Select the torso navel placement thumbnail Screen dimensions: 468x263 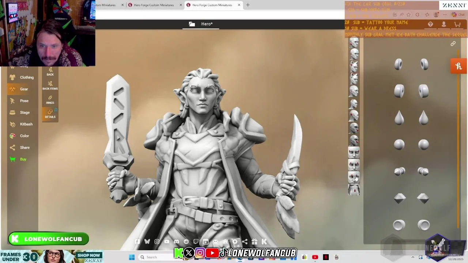[354, 190]
